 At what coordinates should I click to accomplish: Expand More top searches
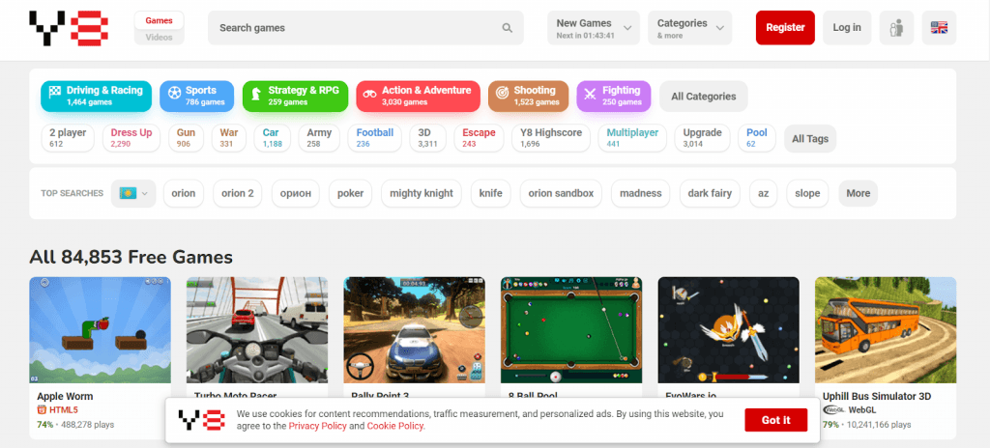pos(859,193)
